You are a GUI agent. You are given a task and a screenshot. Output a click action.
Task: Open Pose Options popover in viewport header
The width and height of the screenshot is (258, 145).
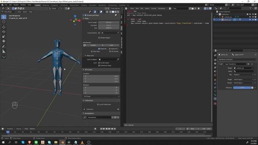[x=116, y=8]
